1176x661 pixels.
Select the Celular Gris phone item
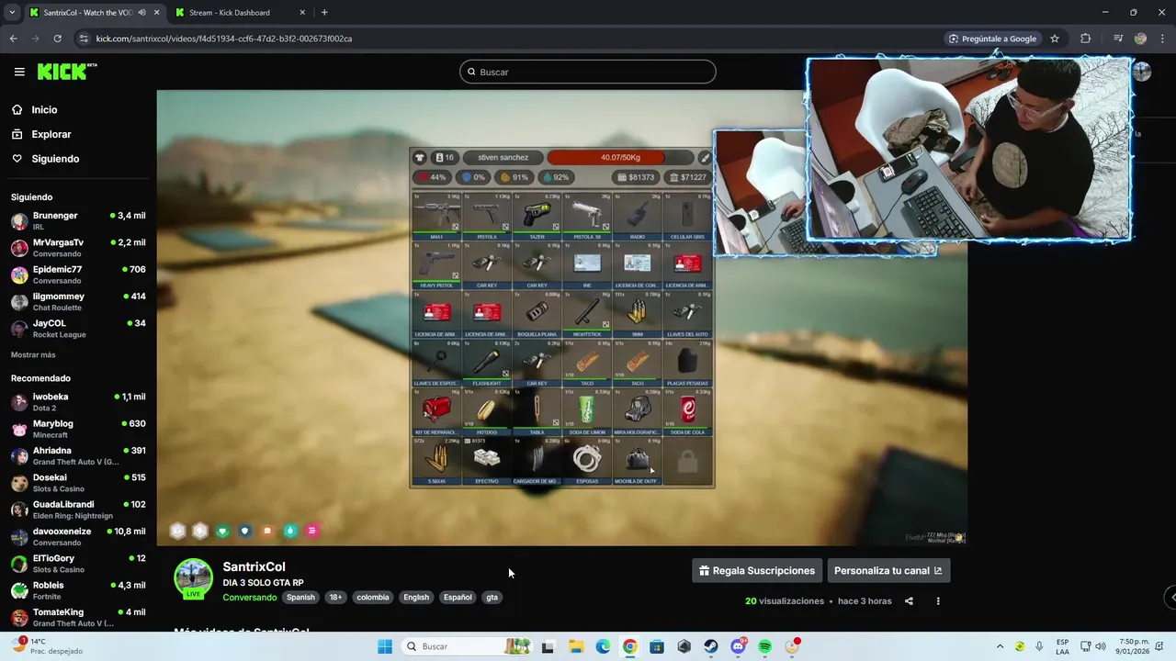click(x=687, y=217)
